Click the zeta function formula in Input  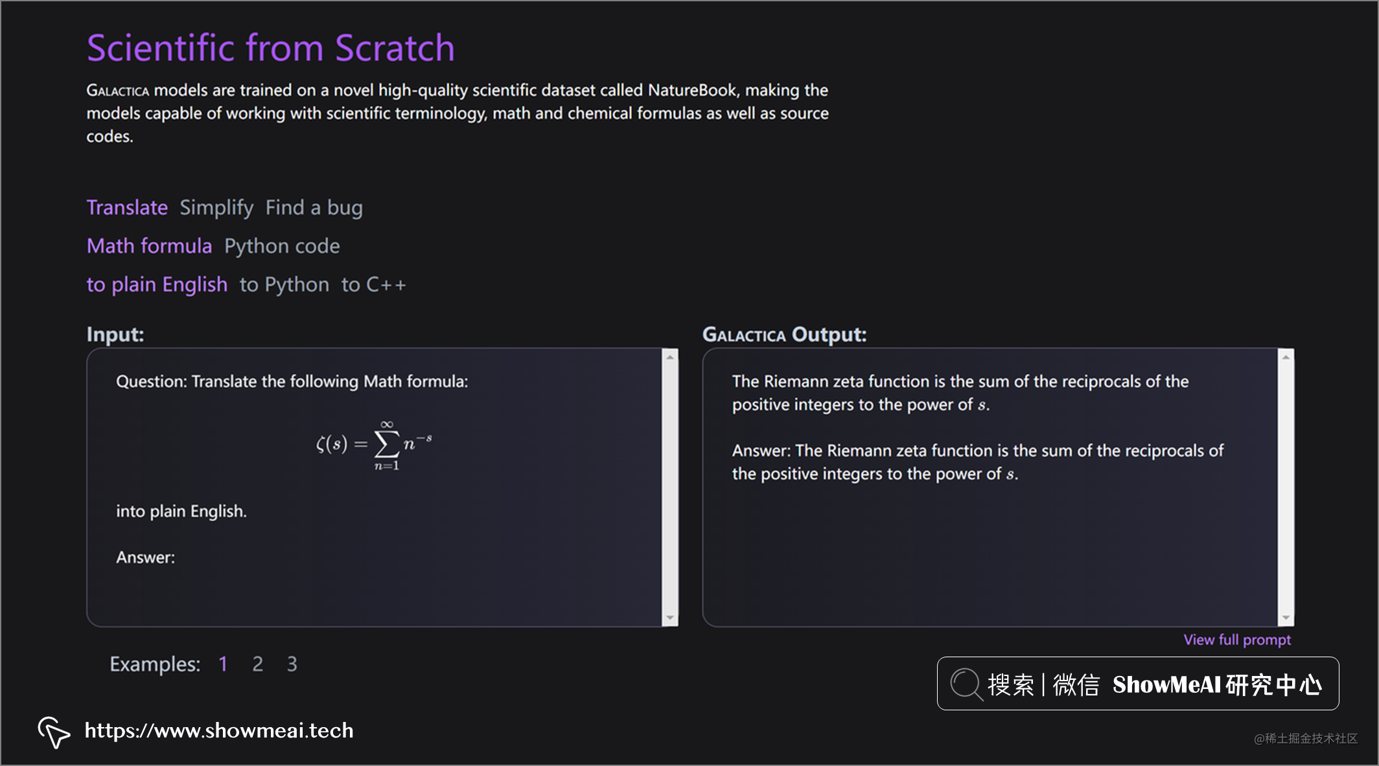pos(374,445)
